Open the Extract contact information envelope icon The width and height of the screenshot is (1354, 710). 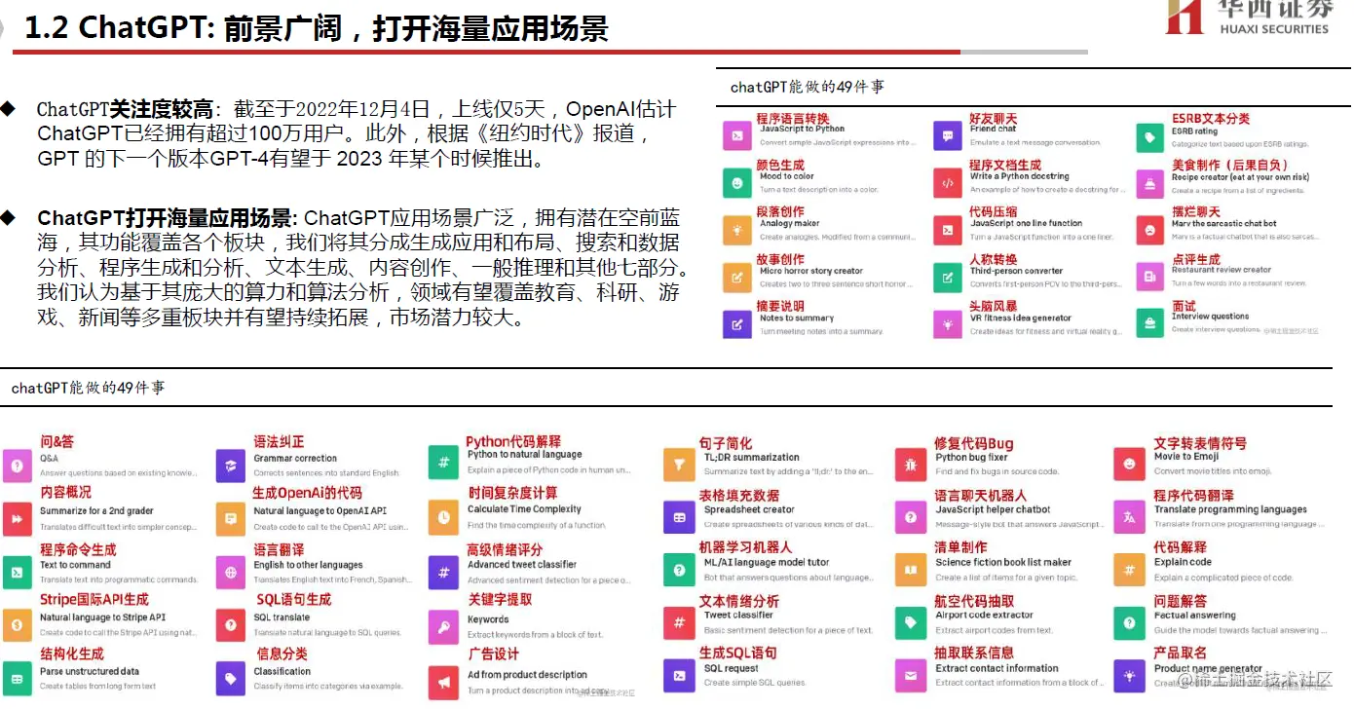pos(912,675)
